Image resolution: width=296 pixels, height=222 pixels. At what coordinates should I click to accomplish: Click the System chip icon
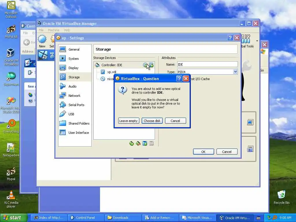[62, 58]
